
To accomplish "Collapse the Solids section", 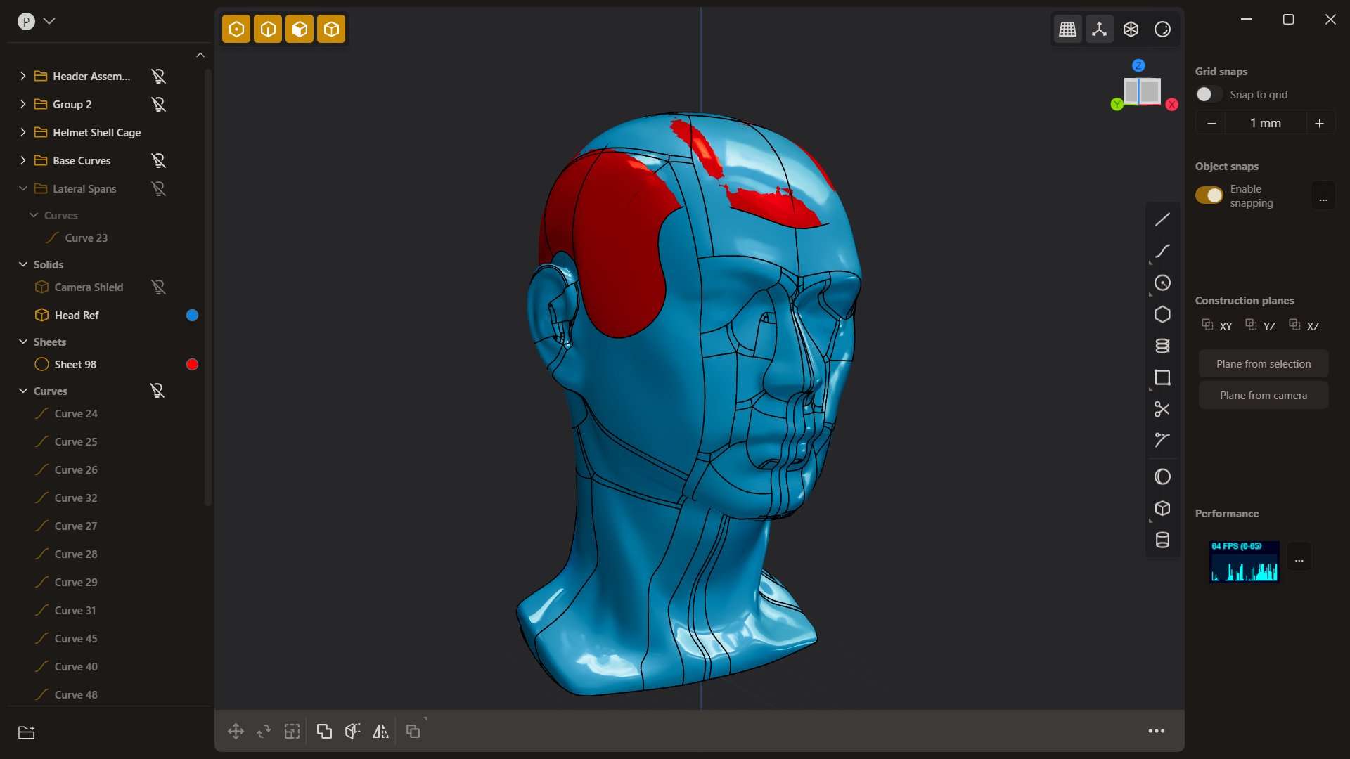I will tap(22, 264).
